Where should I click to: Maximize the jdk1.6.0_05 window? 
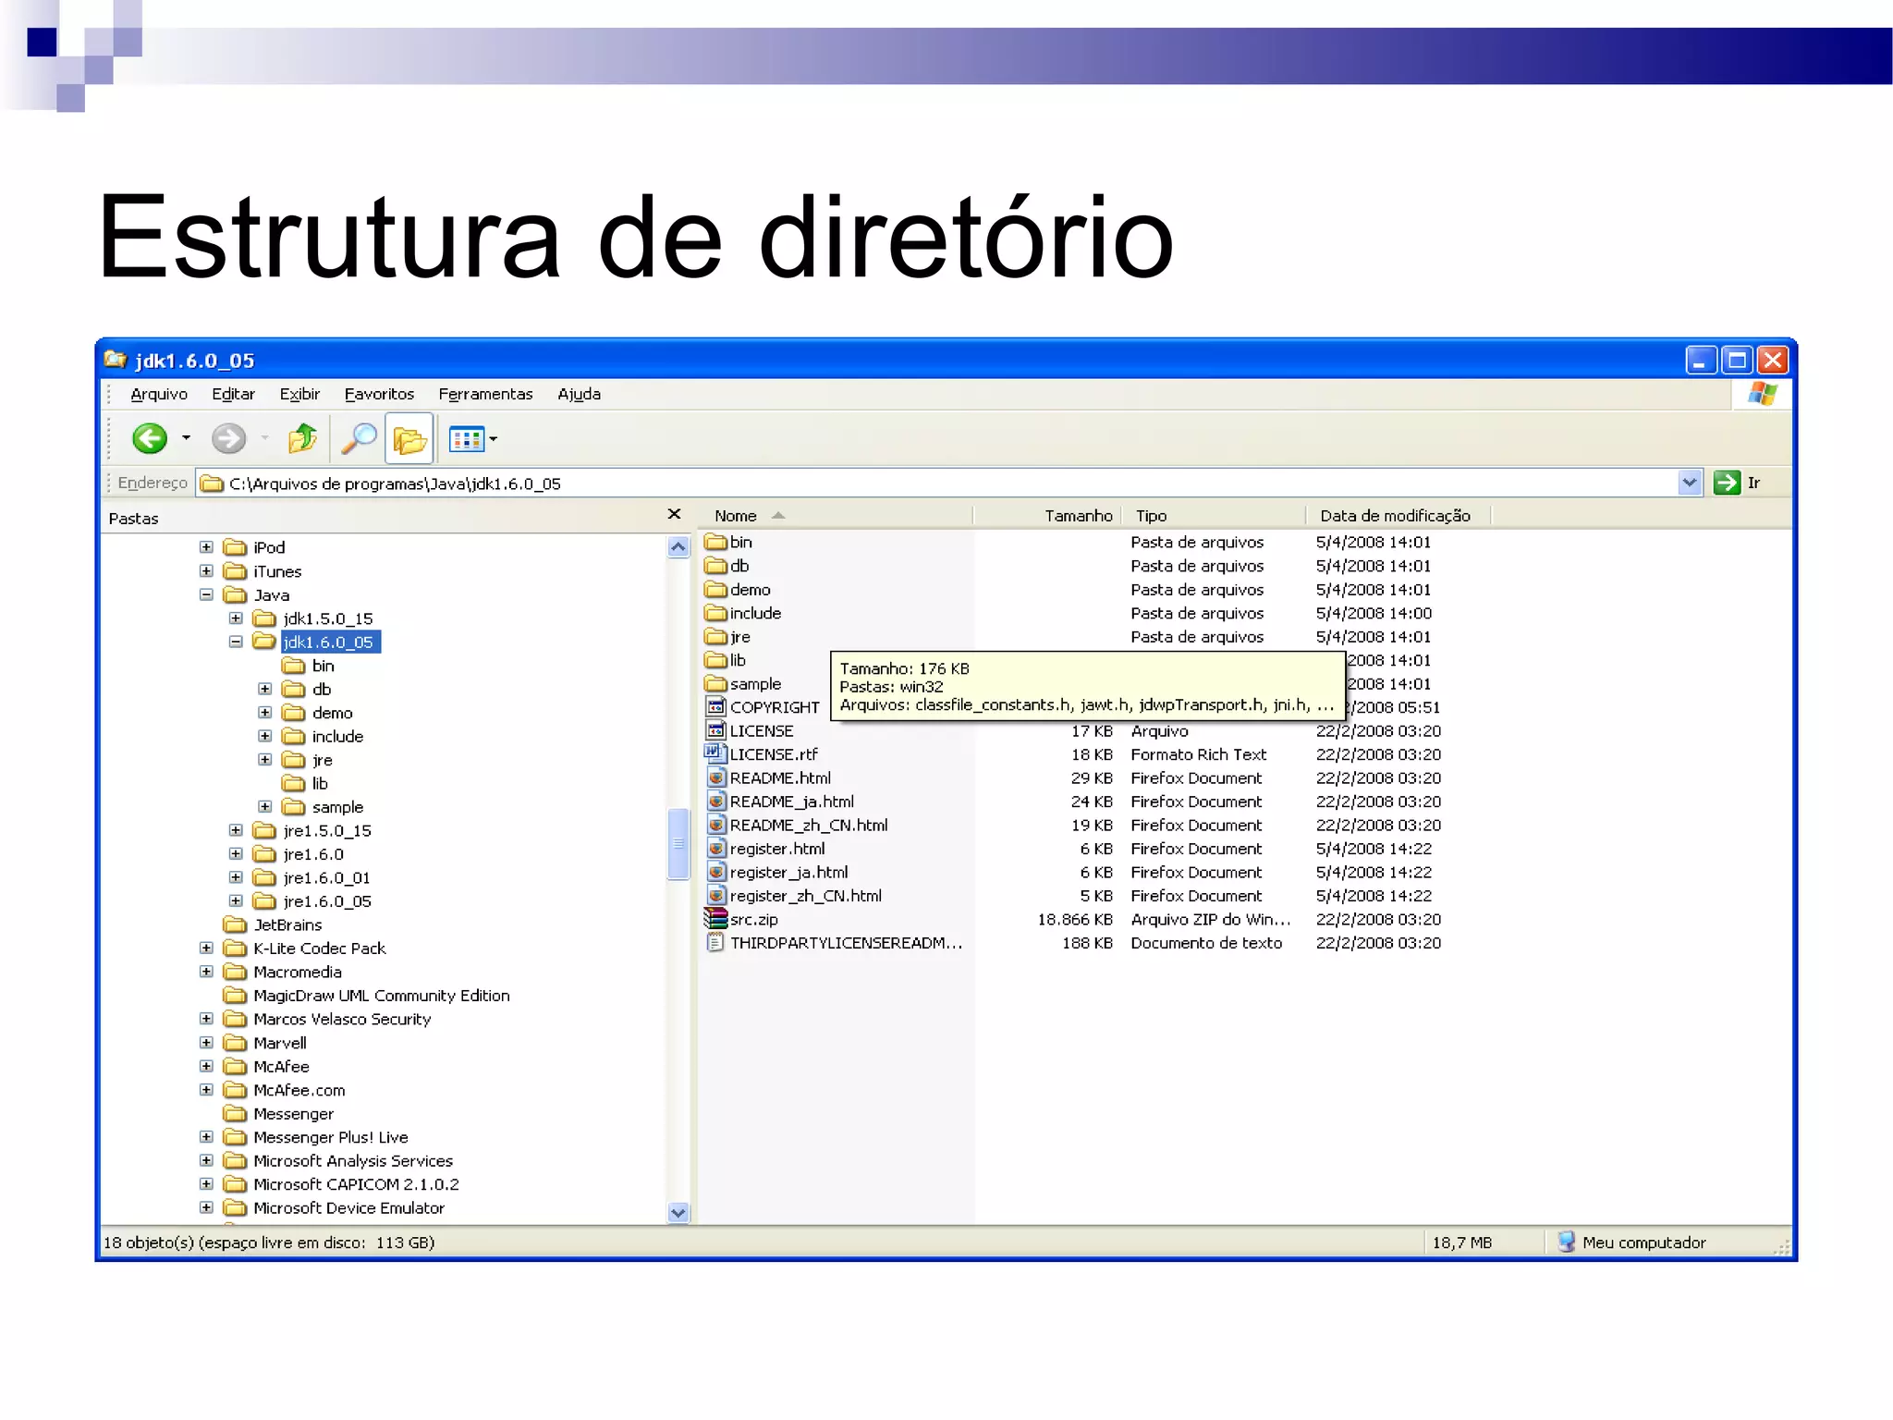pyautogui.click(x=1737, y=360)
